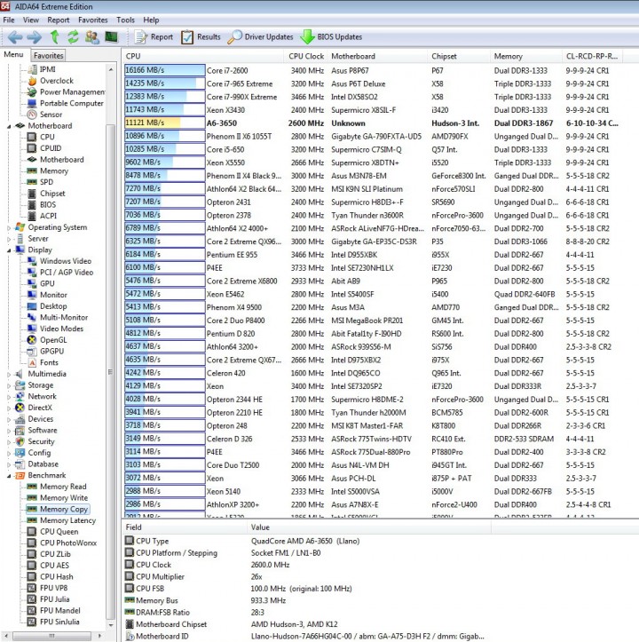Open BIOS Updates
The image size is (639, 642).
[x=331, y=37]
